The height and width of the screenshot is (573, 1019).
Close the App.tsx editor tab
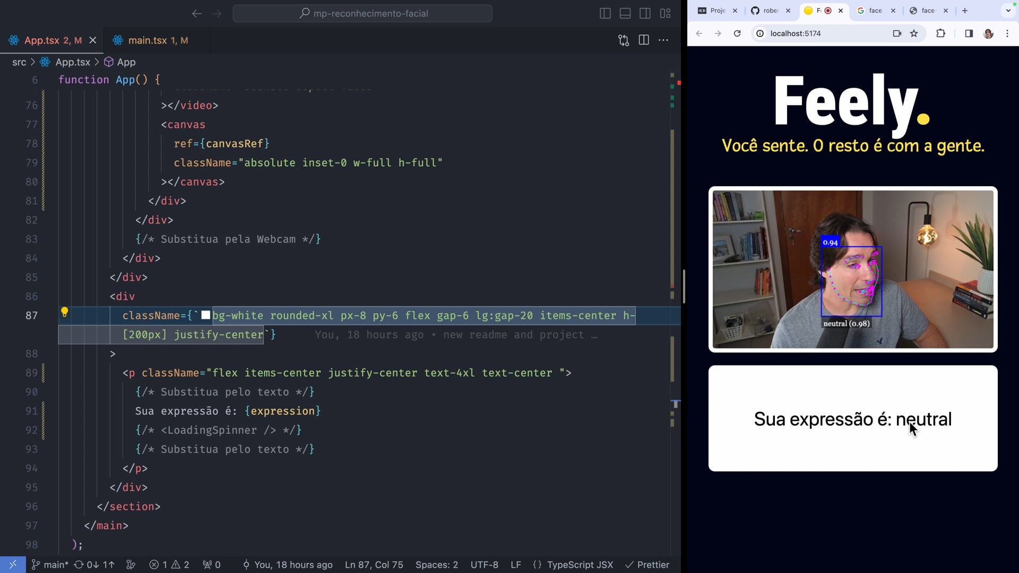click(x=93, y=40)
